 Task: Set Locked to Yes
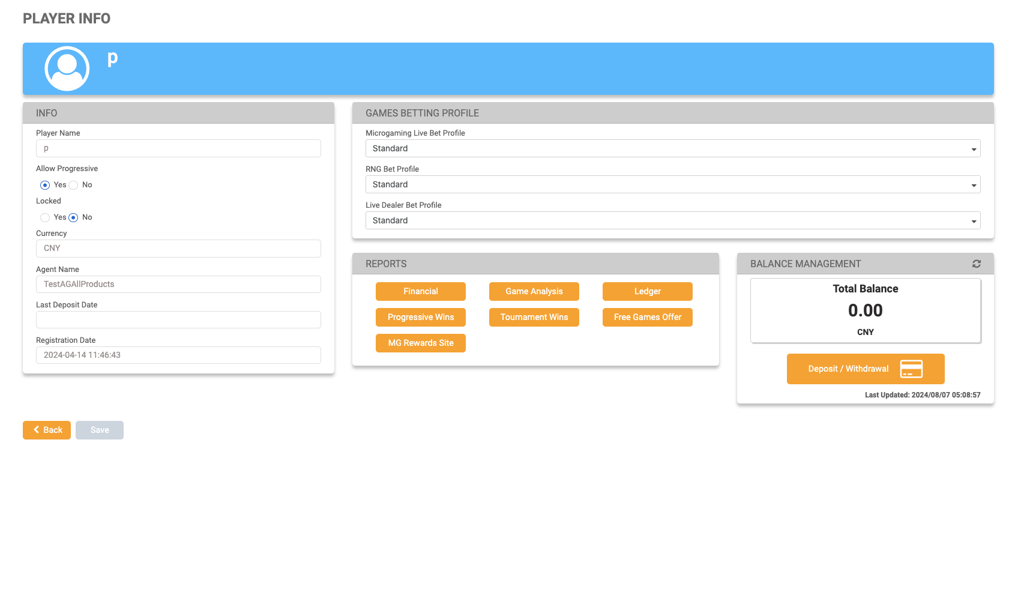[45, 217]
